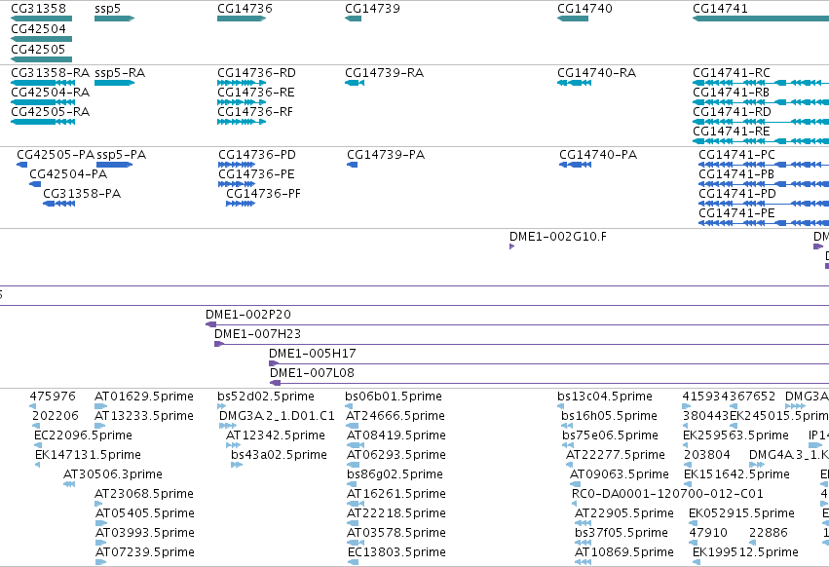The width and height of the screenshot is (829, 567).
Task: Click the ssp5 gene arrow glyph
Action: pos(114,19)
